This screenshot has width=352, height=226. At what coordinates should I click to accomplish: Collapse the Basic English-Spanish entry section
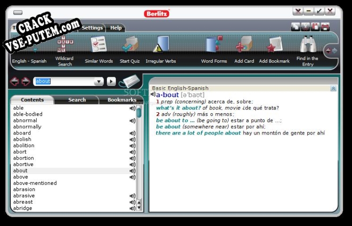point(334,88)
